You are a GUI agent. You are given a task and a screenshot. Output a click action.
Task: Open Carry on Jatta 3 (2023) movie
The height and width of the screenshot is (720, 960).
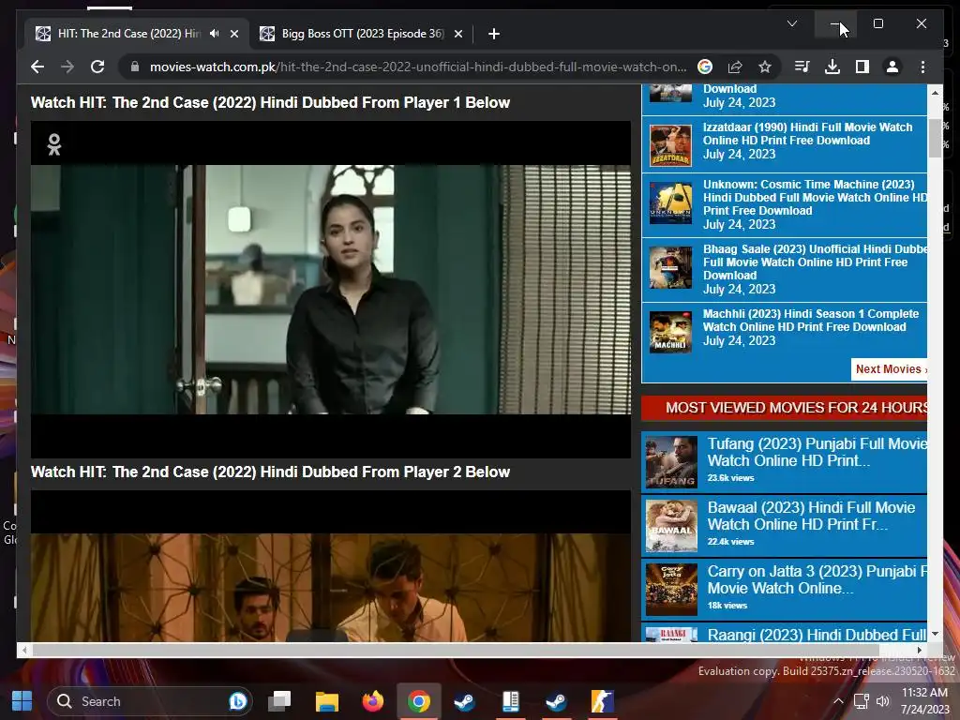817,579
